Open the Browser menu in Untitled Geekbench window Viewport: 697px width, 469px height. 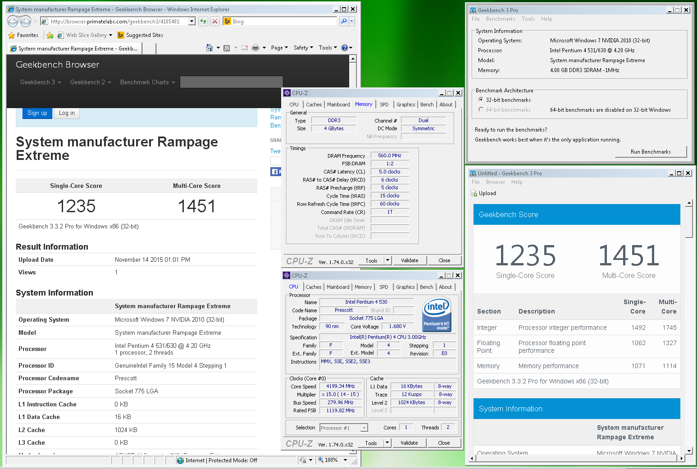[496, 182]
